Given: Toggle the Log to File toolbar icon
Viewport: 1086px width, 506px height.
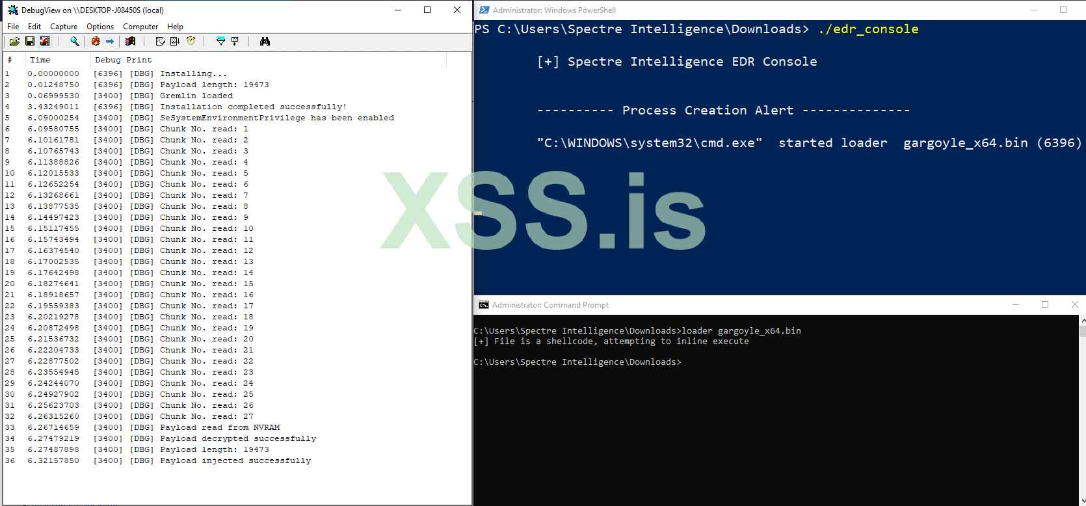Looking at the screenshot, I should [x=44, y=42].
